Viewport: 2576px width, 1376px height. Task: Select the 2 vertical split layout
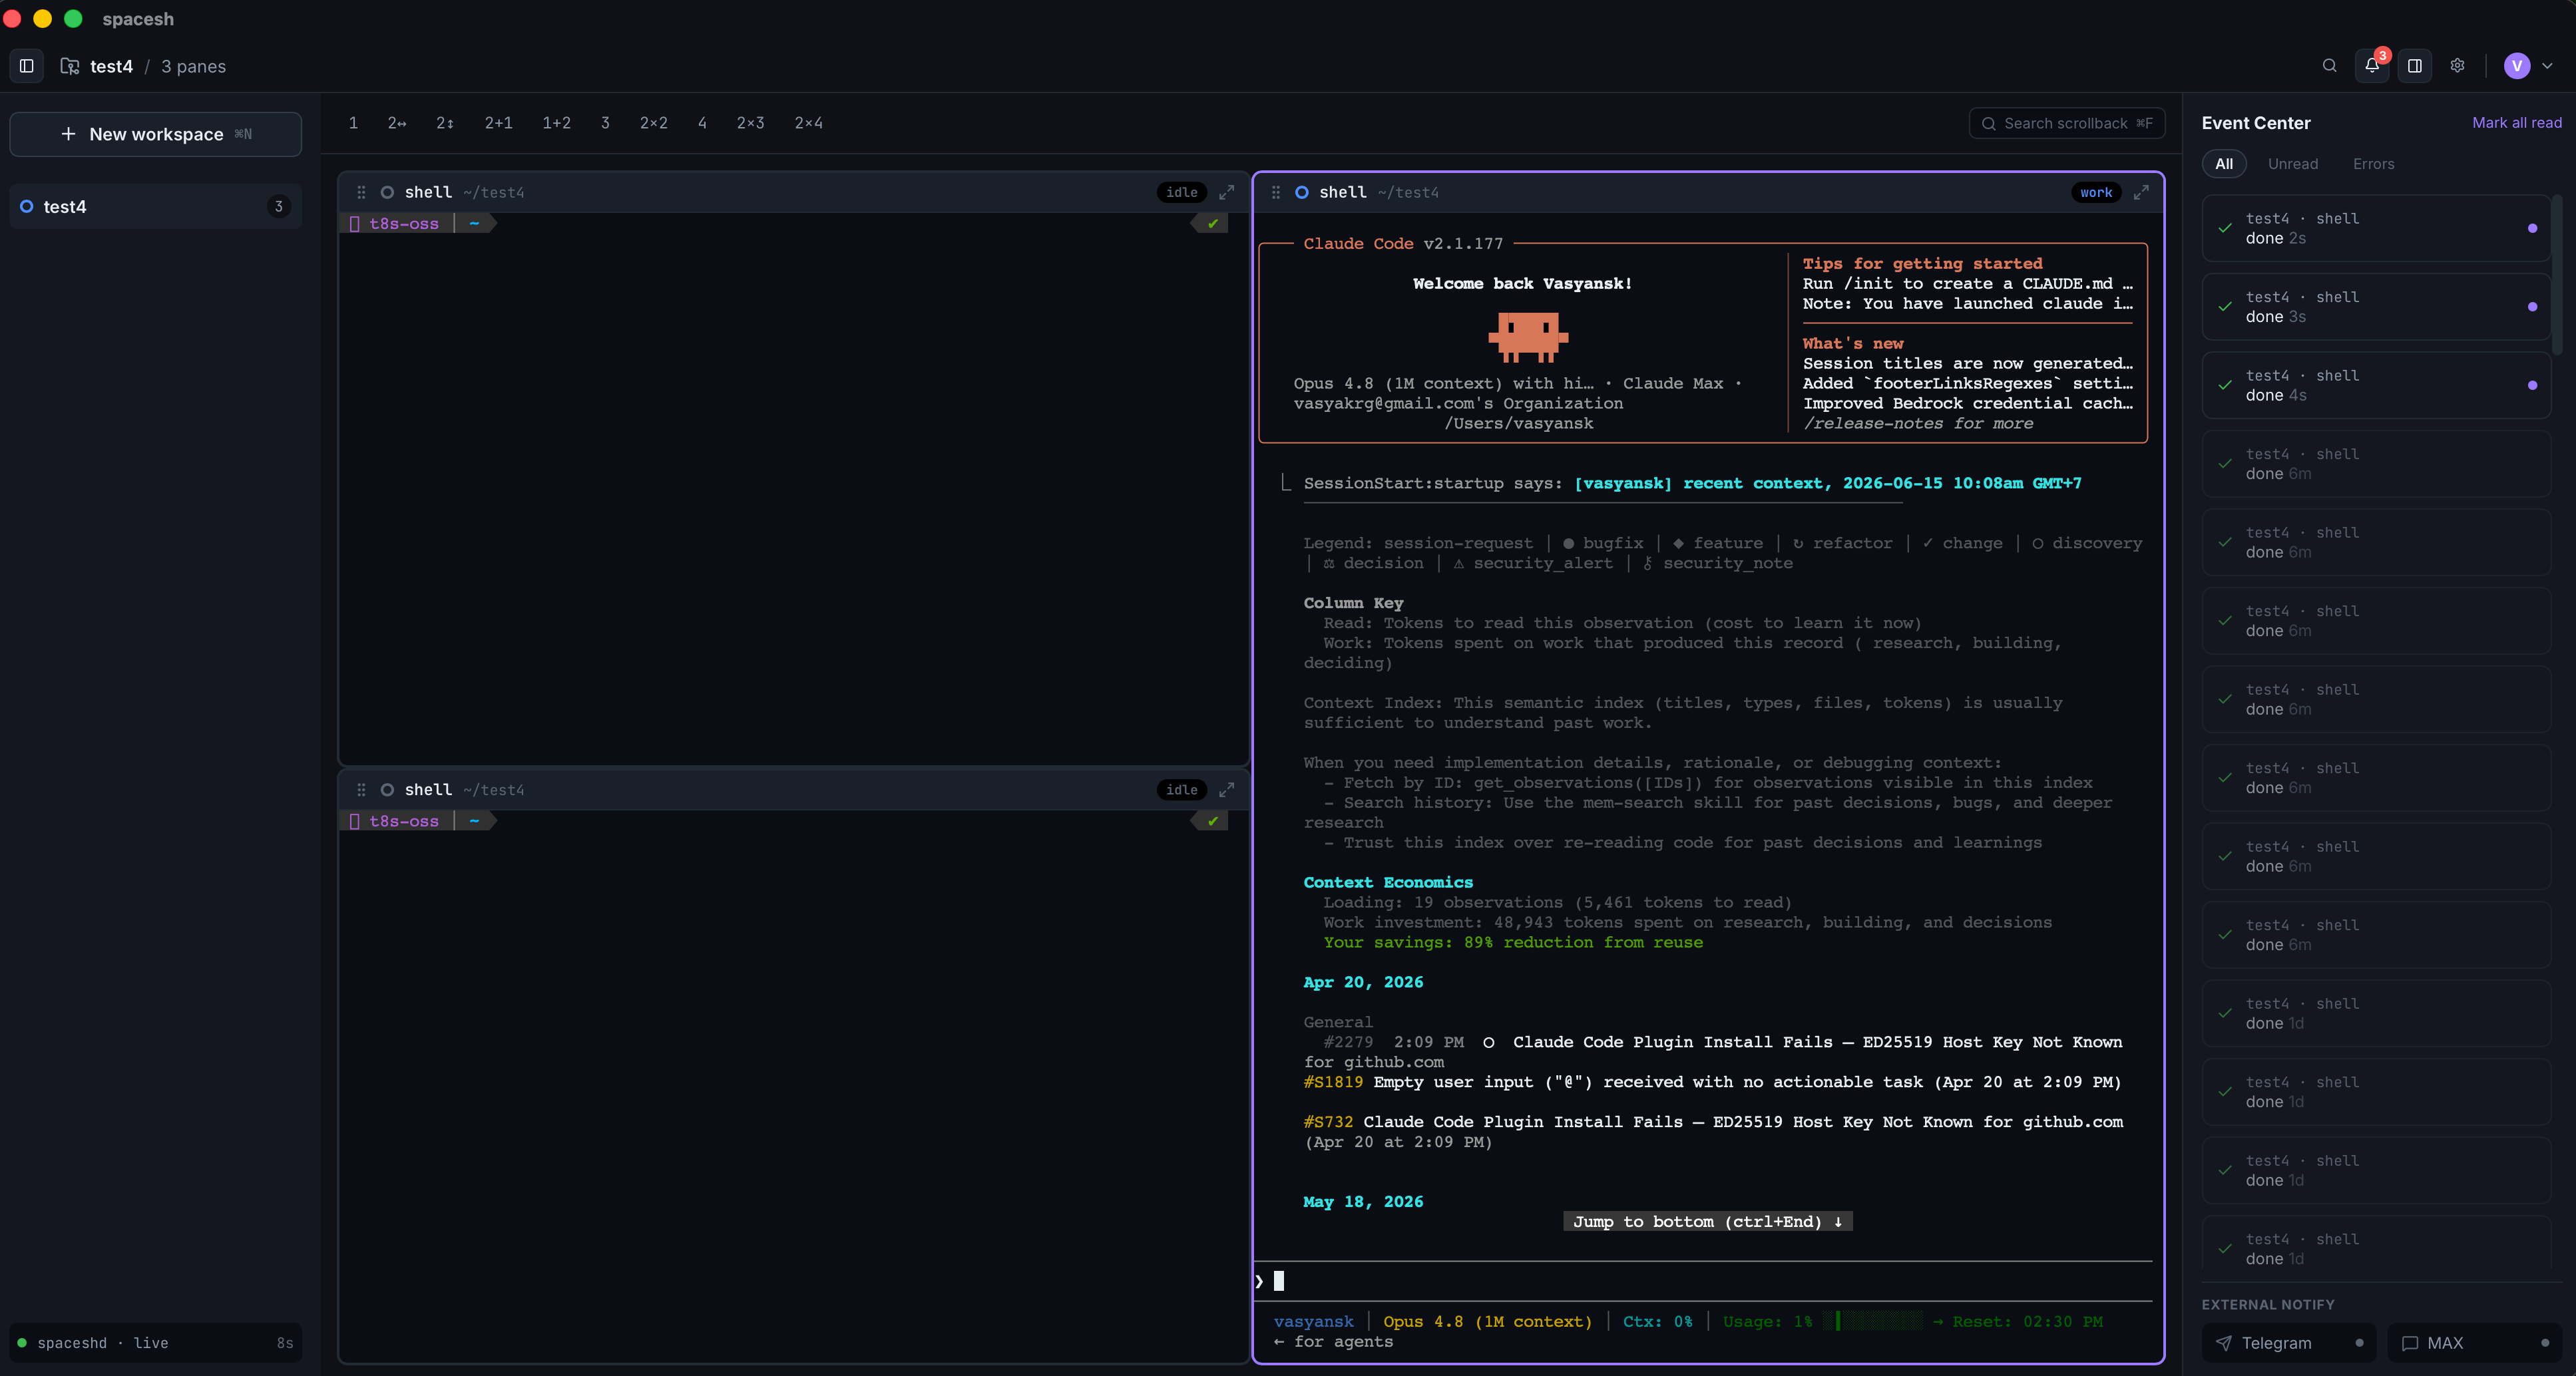click(x=445, y=123)
